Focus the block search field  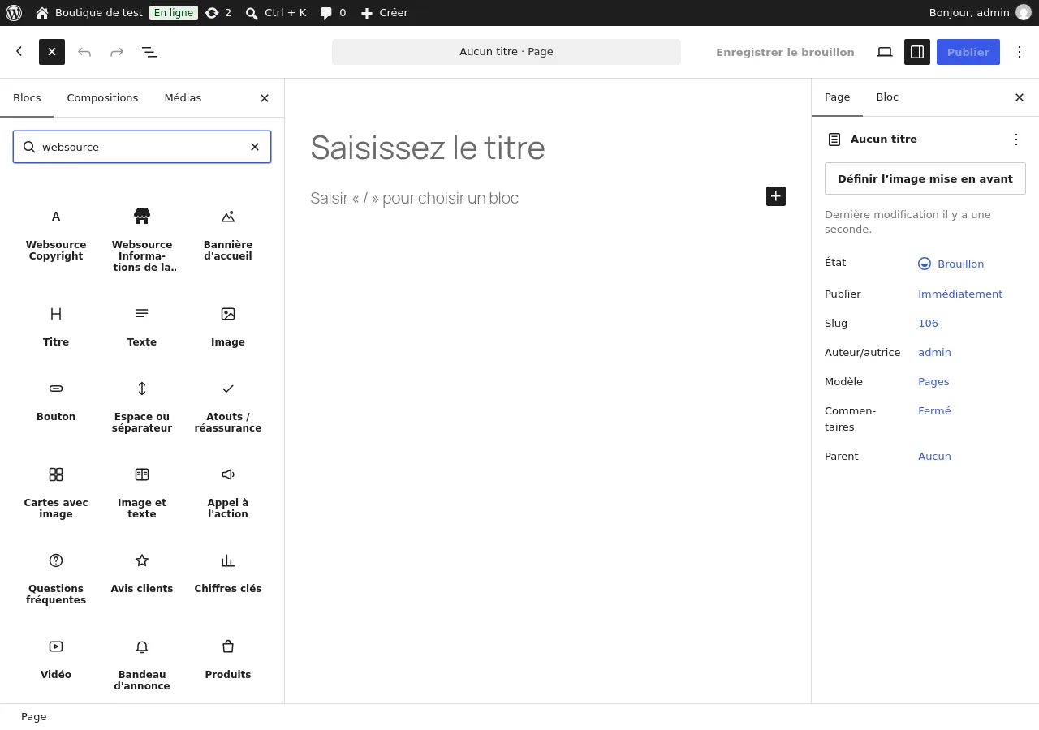[142, 147]
